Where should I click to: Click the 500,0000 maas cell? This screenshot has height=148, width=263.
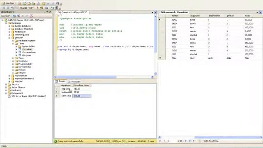pyautogui.click(x=249, y=24)
